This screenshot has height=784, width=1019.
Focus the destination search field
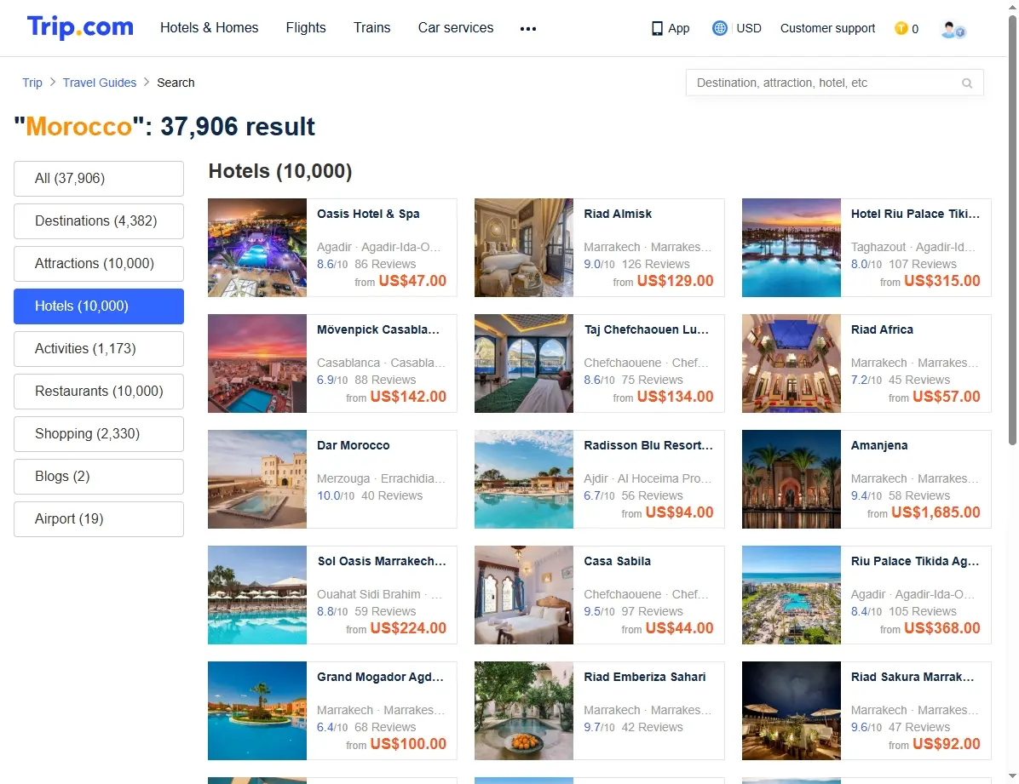(834, 83)
